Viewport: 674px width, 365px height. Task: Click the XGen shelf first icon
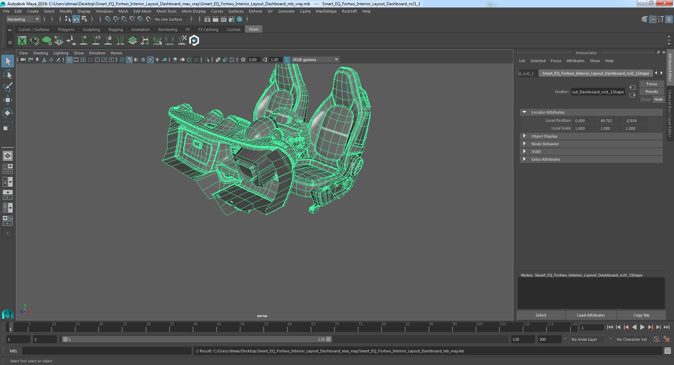point(22,41)
